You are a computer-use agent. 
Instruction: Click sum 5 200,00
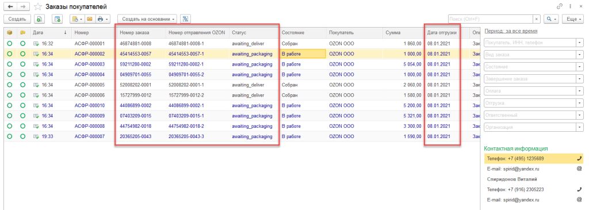[x=413, y=105]
